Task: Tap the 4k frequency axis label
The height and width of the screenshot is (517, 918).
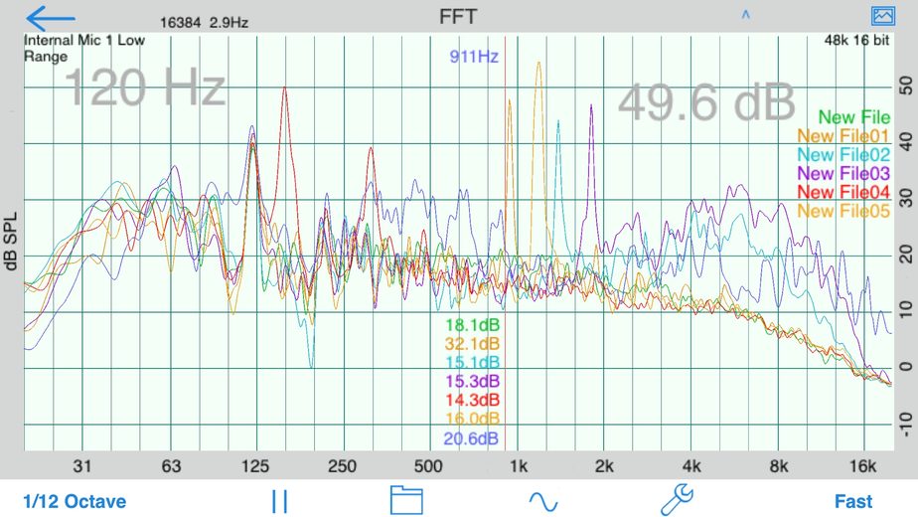Action: pyautogui.click(x=691, y=466)
